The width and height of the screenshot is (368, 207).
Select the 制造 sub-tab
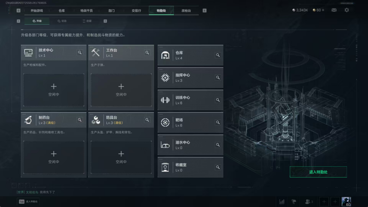coord(62,21)
